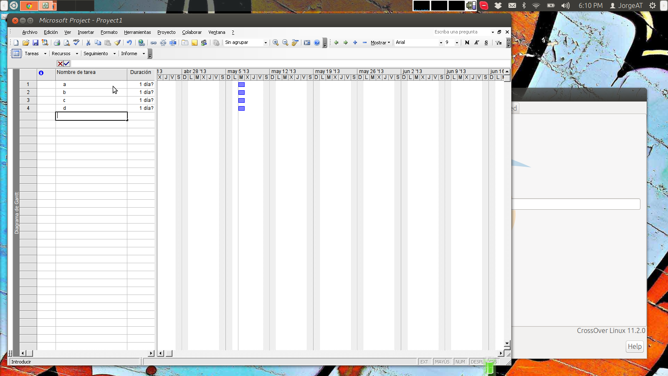Select the duration cell of task c
This screenshot has width=668, height=376.
pos(141,100)
